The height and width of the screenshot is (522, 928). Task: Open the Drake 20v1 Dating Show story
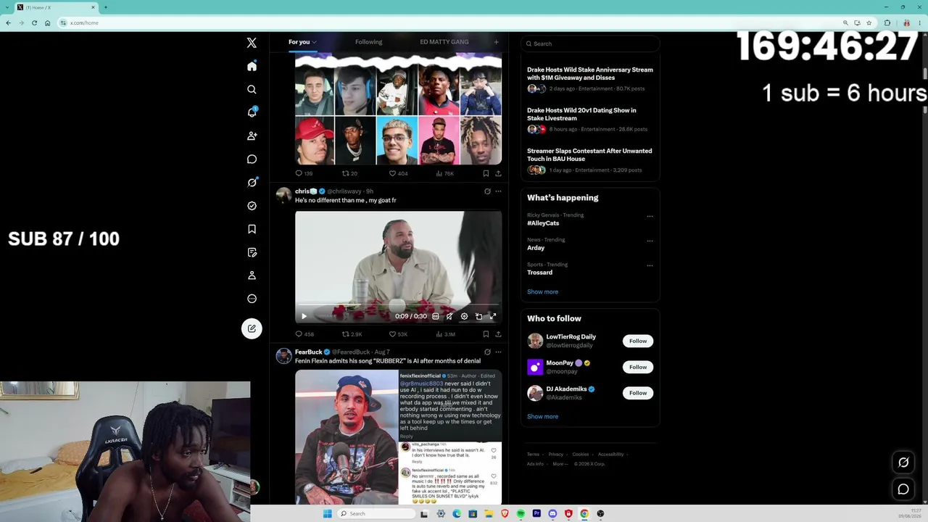click(590, 120)
